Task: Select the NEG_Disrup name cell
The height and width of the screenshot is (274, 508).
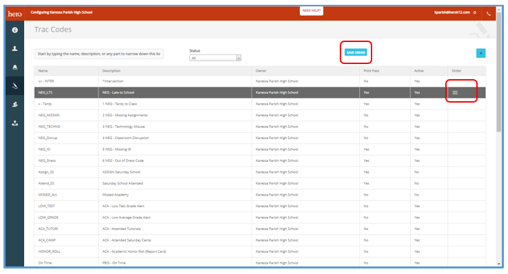Action: [48, 138]
